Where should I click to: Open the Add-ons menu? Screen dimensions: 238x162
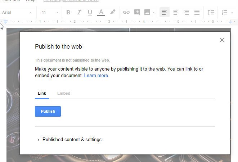pyautogui.click(x=12, y=1)
